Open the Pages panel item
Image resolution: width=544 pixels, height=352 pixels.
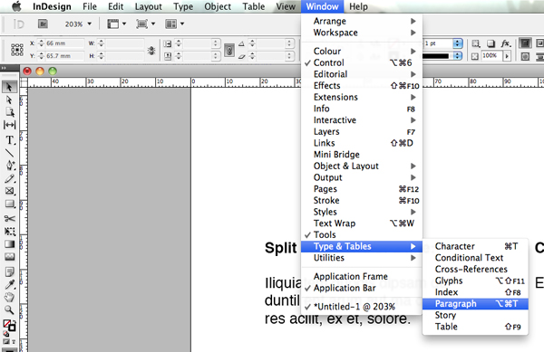pyautogui.click(x=362, y=189)
